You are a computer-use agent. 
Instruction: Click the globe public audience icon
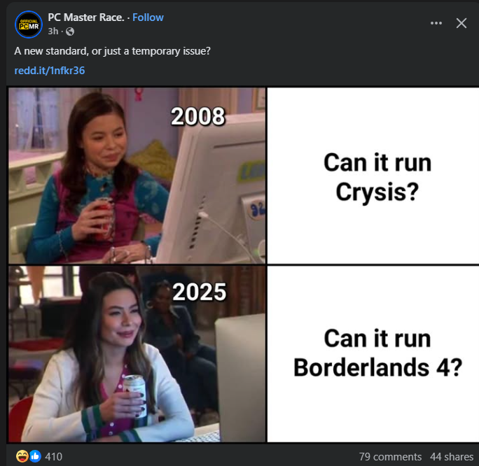[x=70, y=31]
